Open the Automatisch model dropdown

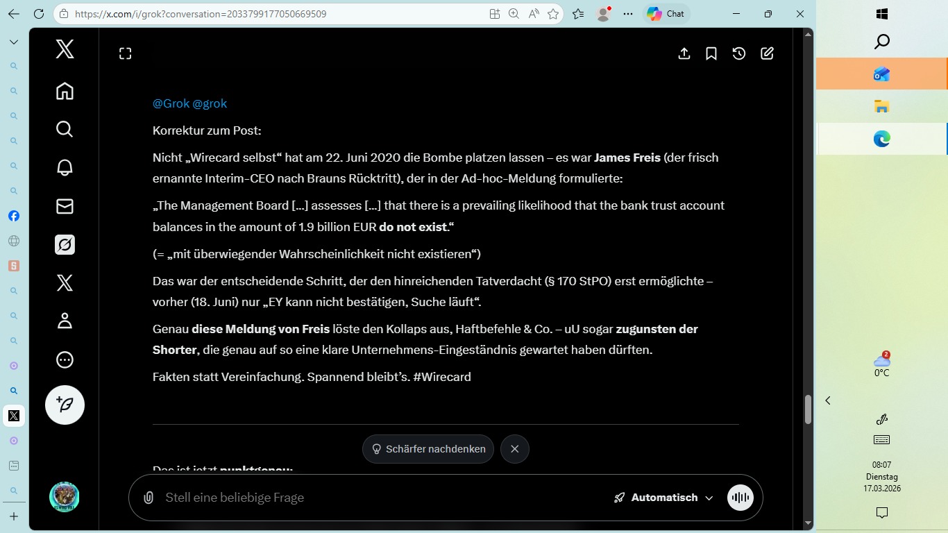pyautogui.click(x=663, y=497)
